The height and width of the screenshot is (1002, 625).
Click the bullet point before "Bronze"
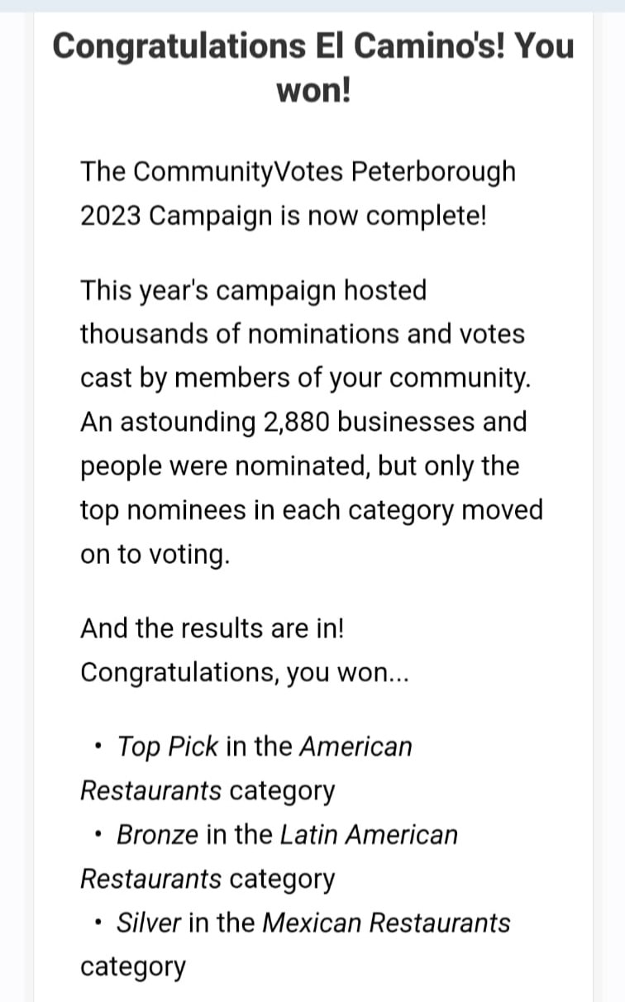pos(99,836)
